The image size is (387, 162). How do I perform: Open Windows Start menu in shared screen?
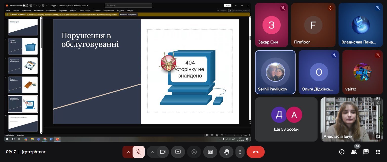7,139
